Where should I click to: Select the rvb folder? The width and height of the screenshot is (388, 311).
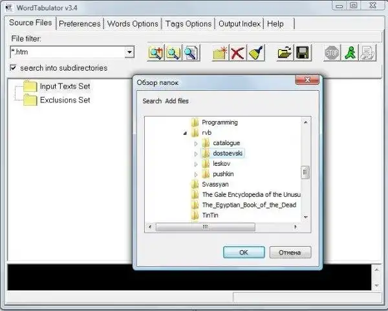pos(207,133)
